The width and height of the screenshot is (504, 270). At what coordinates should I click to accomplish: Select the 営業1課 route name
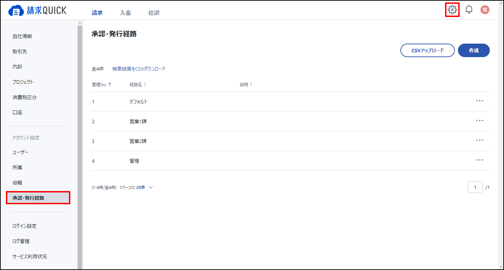point(138,121)
